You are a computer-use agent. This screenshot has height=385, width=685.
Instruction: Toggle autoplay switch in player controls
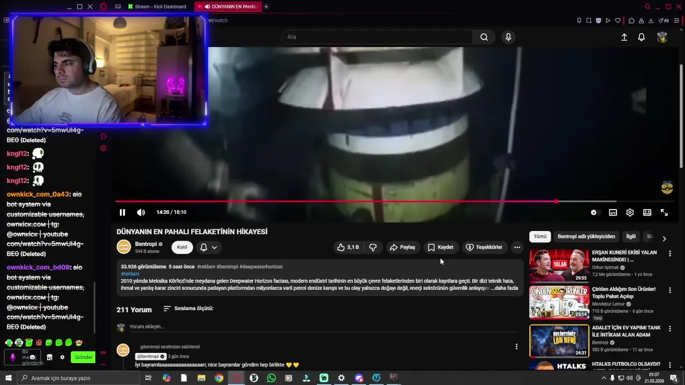coord(595,212)
